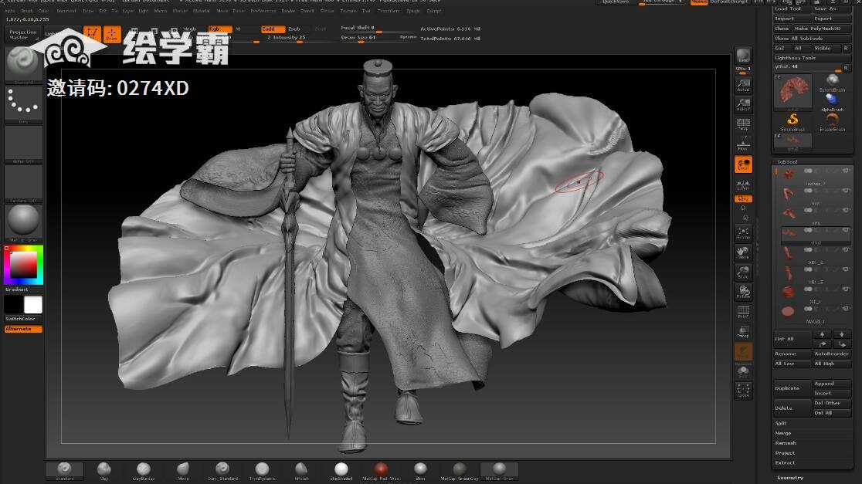Screen dimensions: 862x484
Task: Select the SphereBrush tool thumbnail
Action: click(x=832, y=83)
